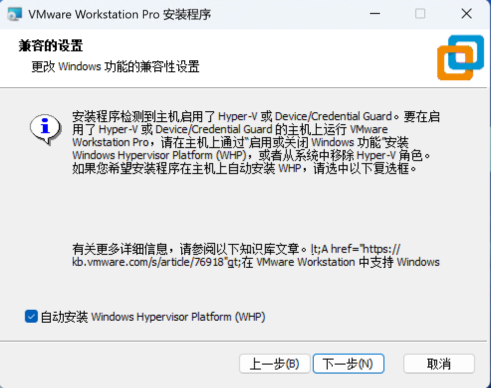Click the 兼容的设置 heading
491x388 pixels.
point(51,46)
